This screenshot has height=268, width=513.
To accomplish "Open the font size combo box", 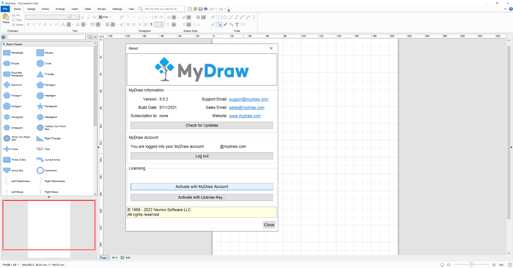I will [75, 17].
